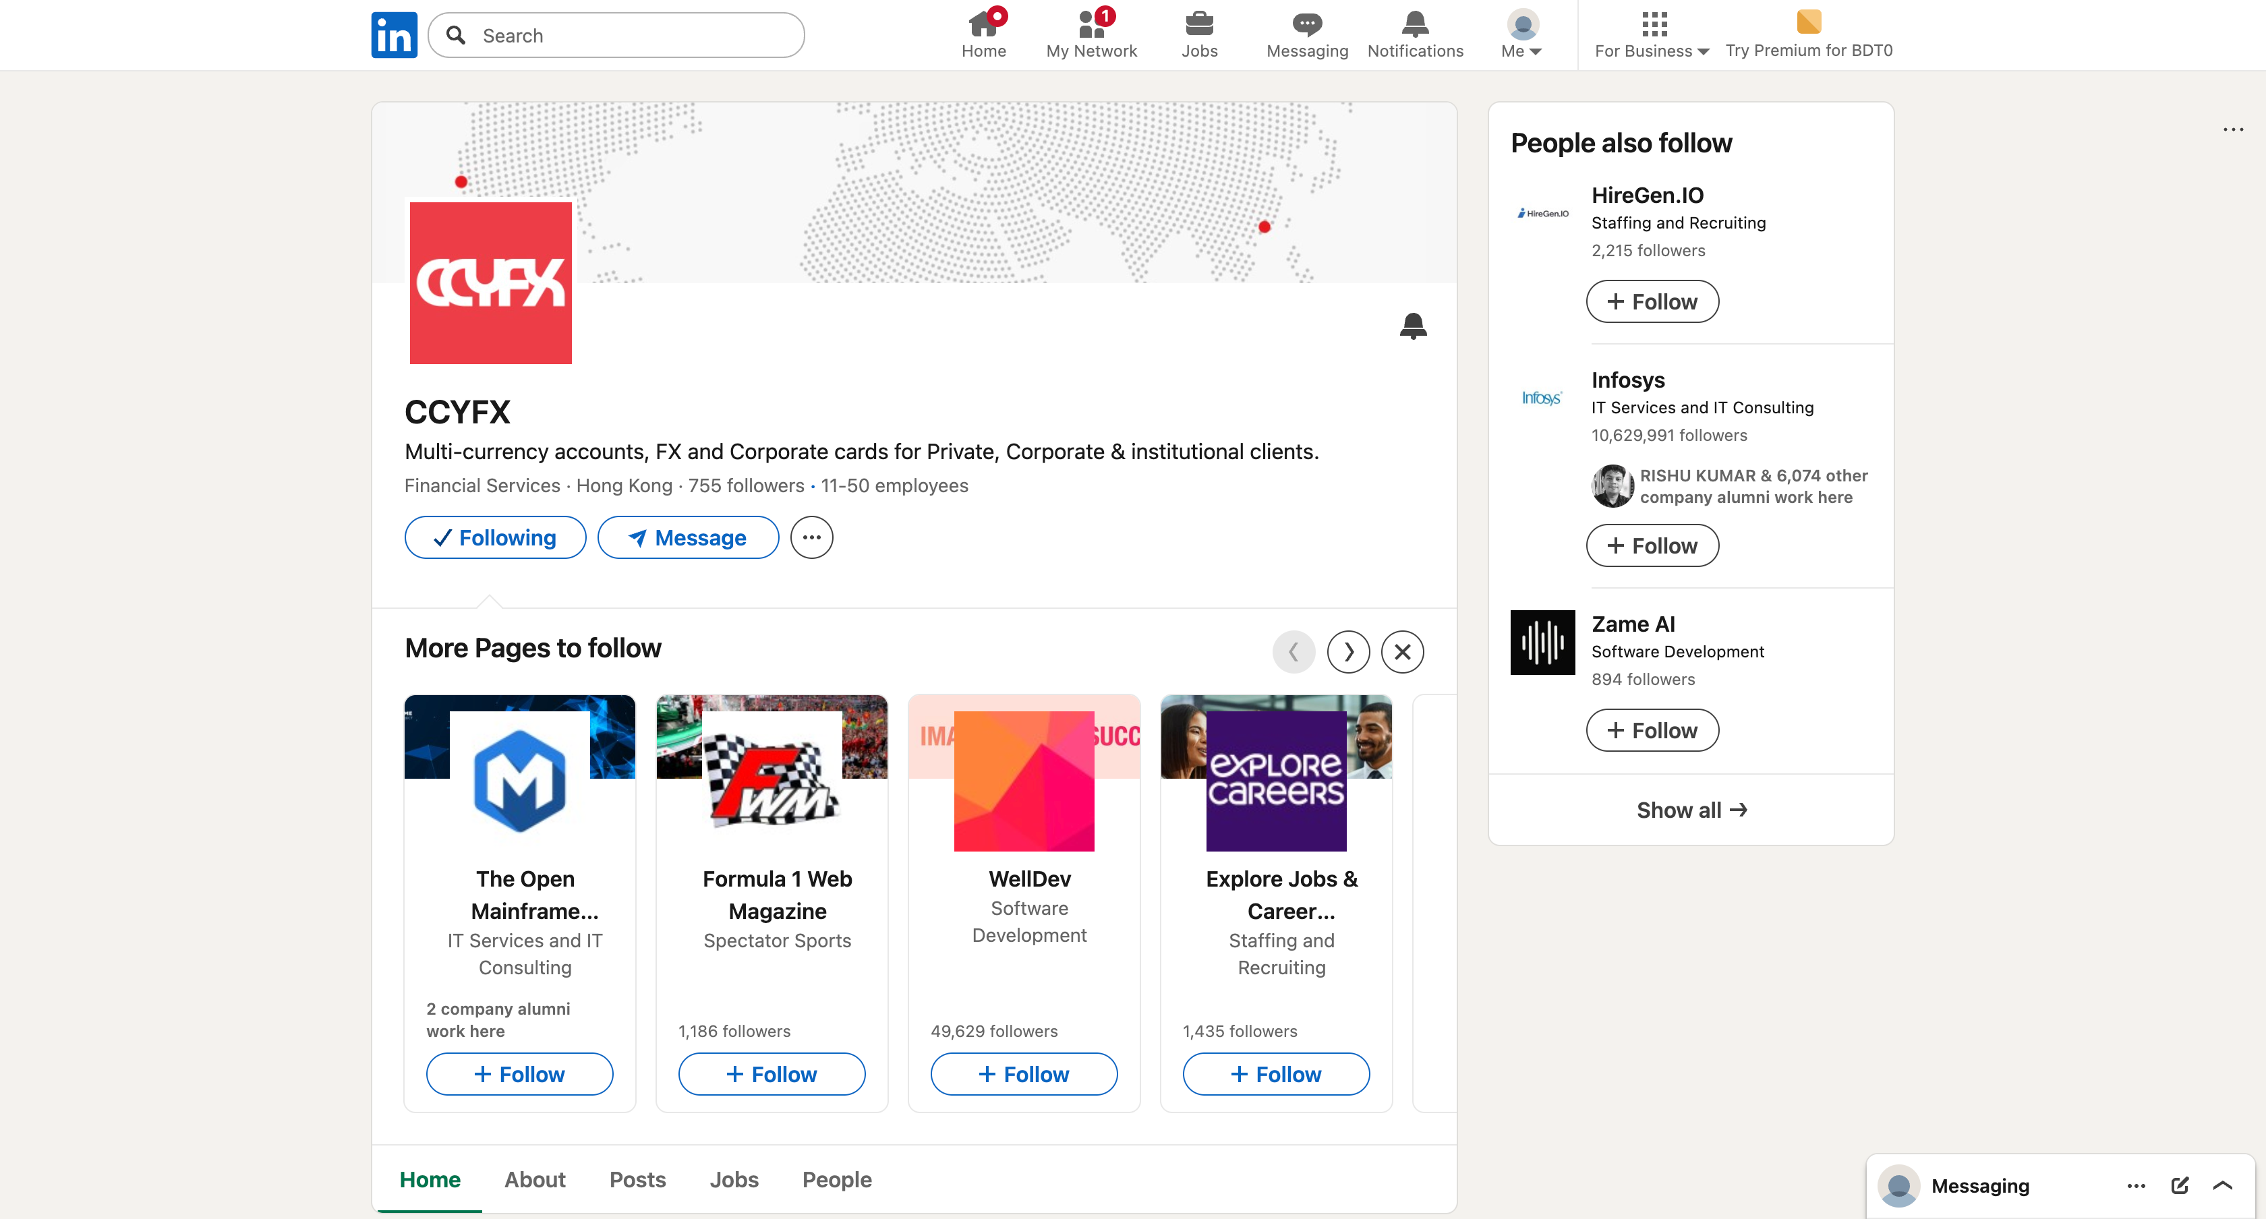Follow Zame AI
Viewport: 2266px width, 1219px height.
click(x=1652, y=730)
